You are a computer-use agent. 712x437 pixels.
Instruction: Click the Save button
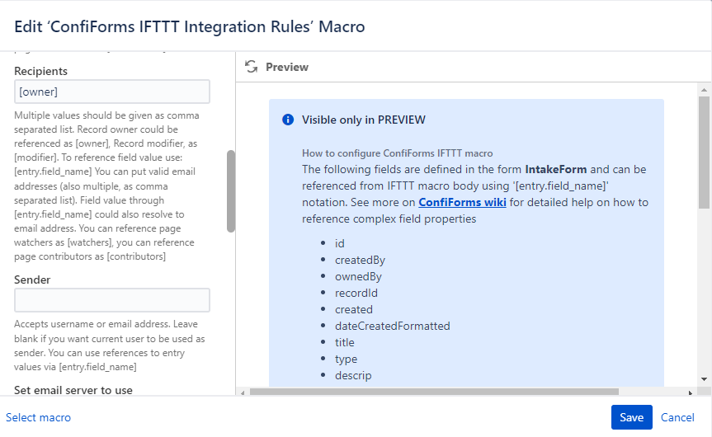[632, 417]
